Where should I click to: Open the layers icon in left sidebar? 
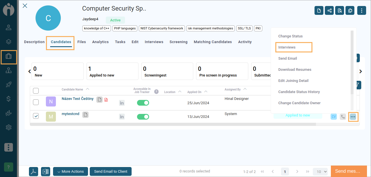(x=9, y=42)
